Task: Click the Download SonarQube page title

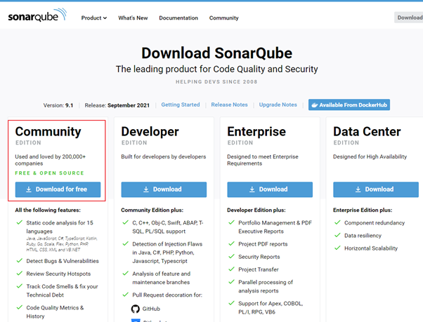Action: tap(217, 53)
